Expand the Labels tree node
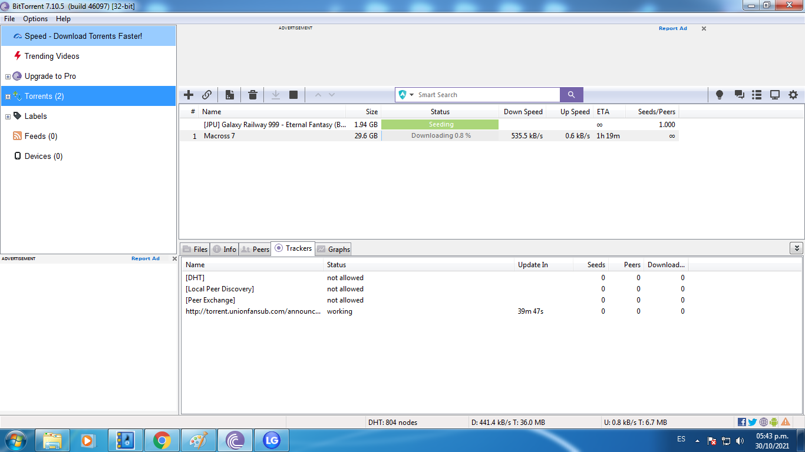This screenshot has height=452, width=805. pyautogui.click(x=8, y=117)
